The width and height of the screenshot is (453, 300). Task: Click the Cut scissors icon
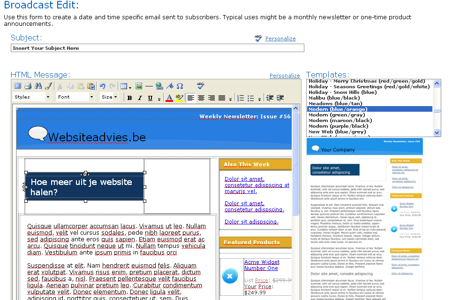tap(60, 86)
